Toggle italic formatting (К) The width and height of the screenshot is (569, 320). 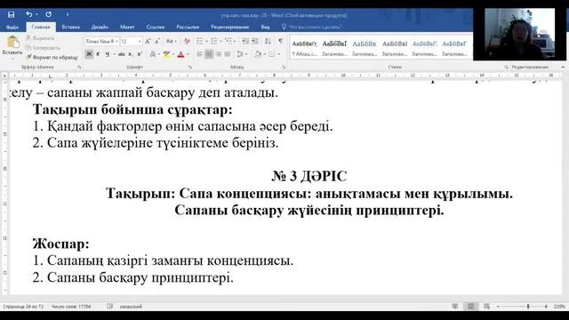[98, 54]
